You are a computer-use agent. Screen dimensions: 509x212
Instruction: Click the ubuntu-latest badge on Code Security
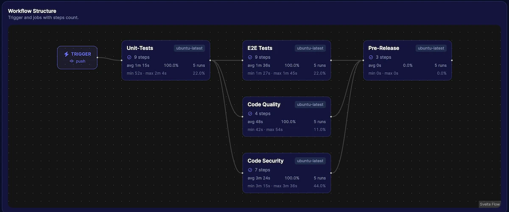310,161
